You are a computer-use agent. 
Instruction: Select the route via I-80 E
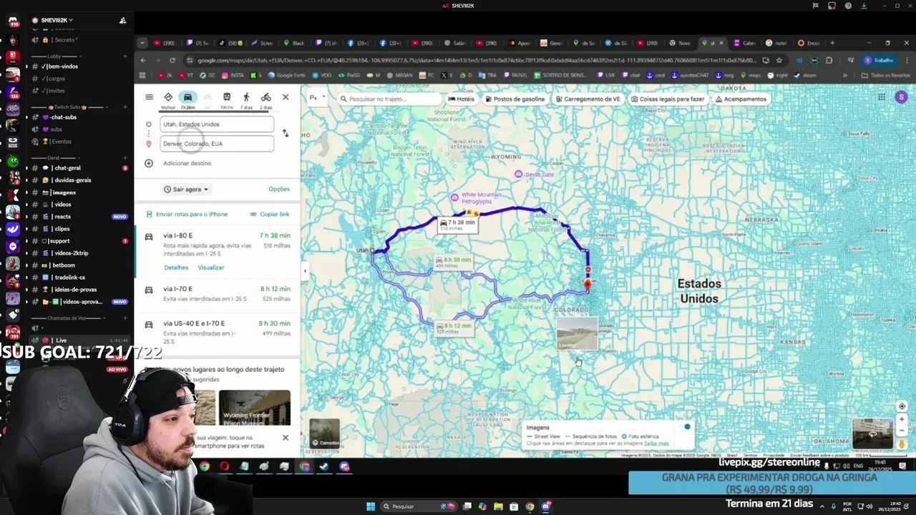(x=218, y=252)
